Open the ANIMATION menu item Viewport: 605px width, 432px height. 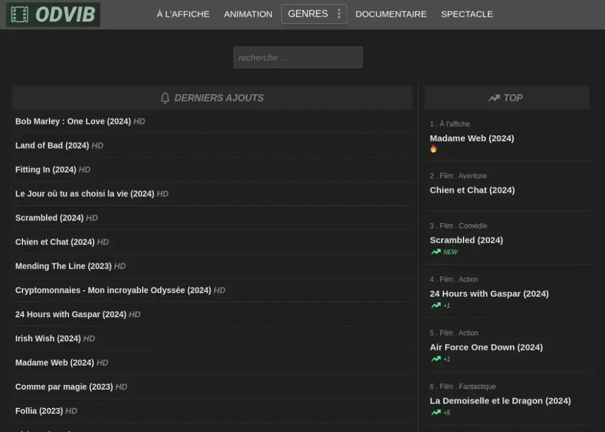tap(248, 15)
